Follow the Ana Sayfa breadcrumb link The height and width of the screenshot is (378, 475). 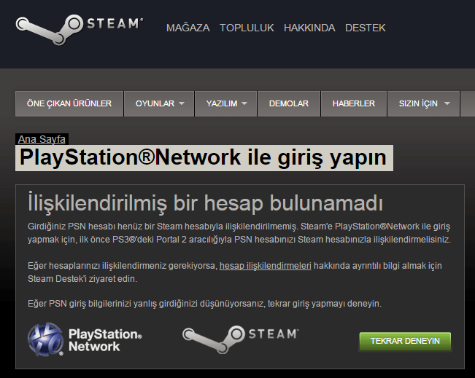(42, 139)
